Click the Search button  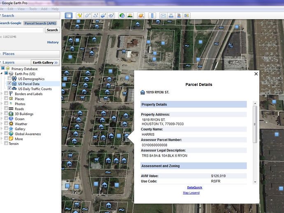52,30
